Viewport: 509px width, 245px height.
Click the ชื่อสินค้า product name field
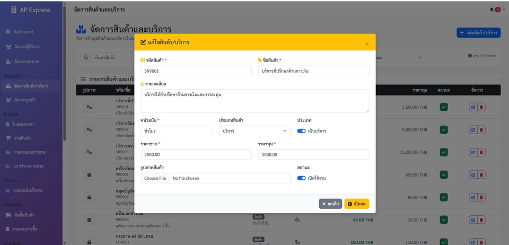tap(313, 71)
